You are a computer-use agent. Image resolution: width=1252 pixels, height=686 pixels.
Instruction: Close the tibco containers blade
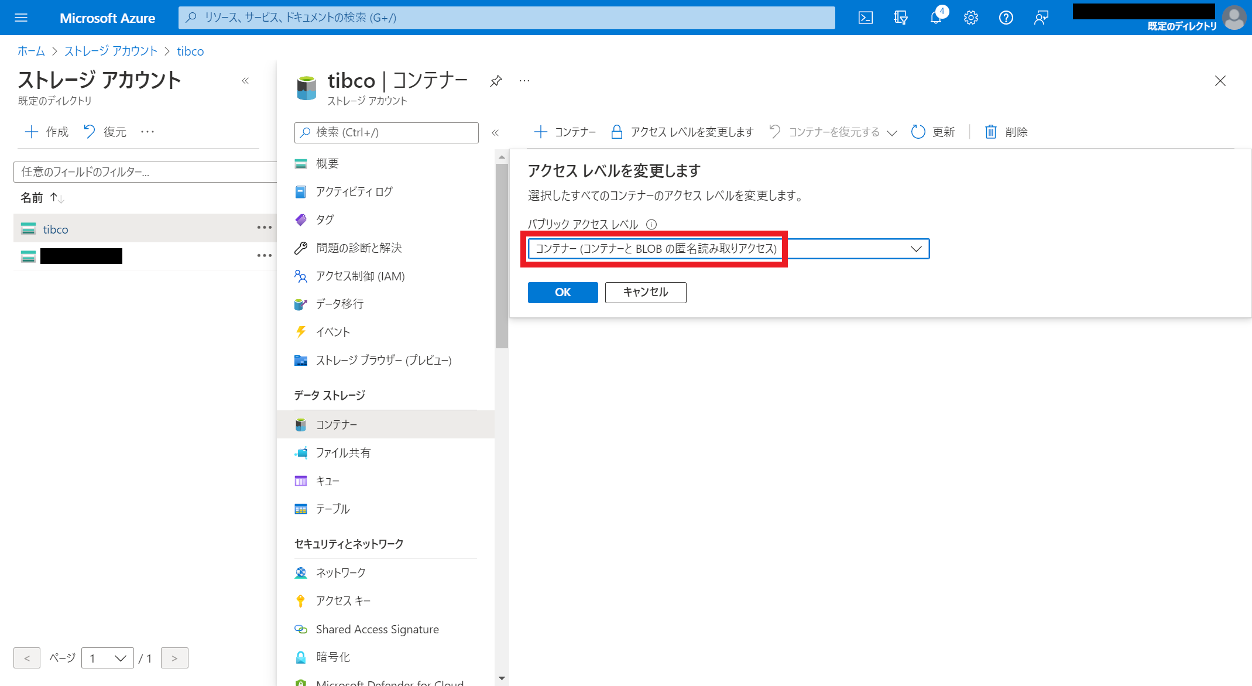coord(1220,81)
